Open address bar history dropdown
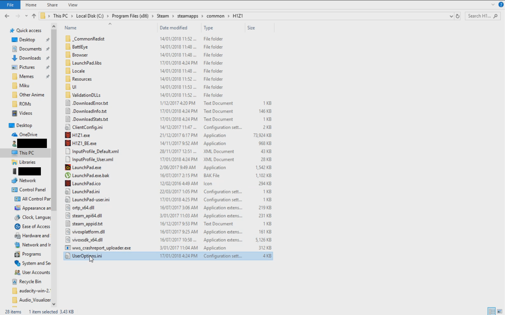The image size is (505, 315). point(451,16)
